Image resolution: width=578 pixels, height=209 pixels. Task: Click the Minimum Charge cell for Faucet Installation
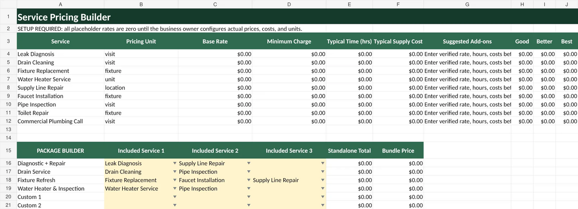pos(289,96)
